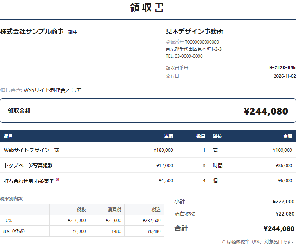
Task: Click the 領収書番号 label
Action: (x=177, y=68)
